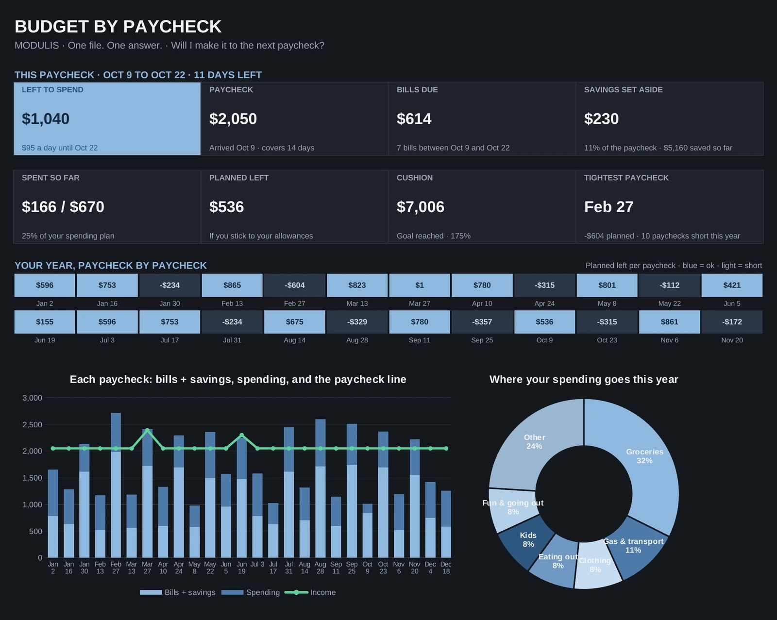The image size is (777, 620).
Task: Select the Apr 24 cell showing -$315
Action: (544, 285)
